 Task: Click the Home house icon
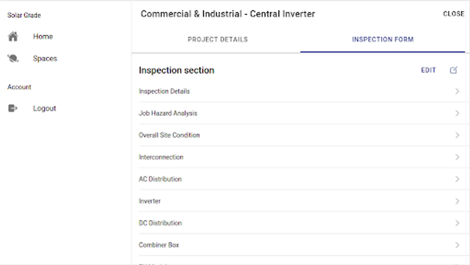(13, 37)
